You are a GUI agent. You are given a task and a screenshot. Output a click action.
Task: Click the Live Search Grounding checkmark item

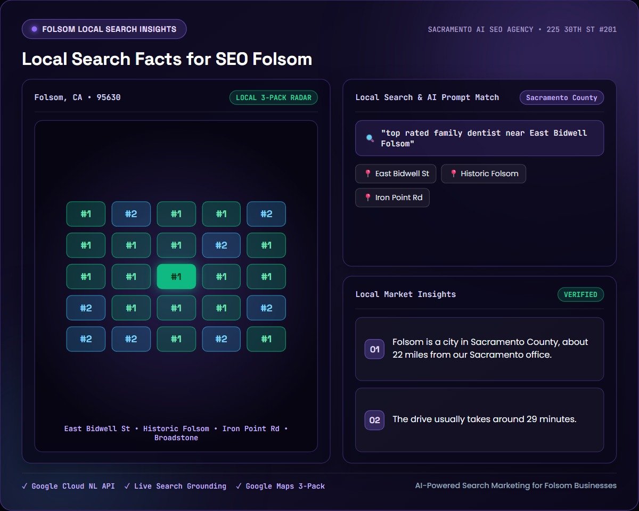[175, 486]
